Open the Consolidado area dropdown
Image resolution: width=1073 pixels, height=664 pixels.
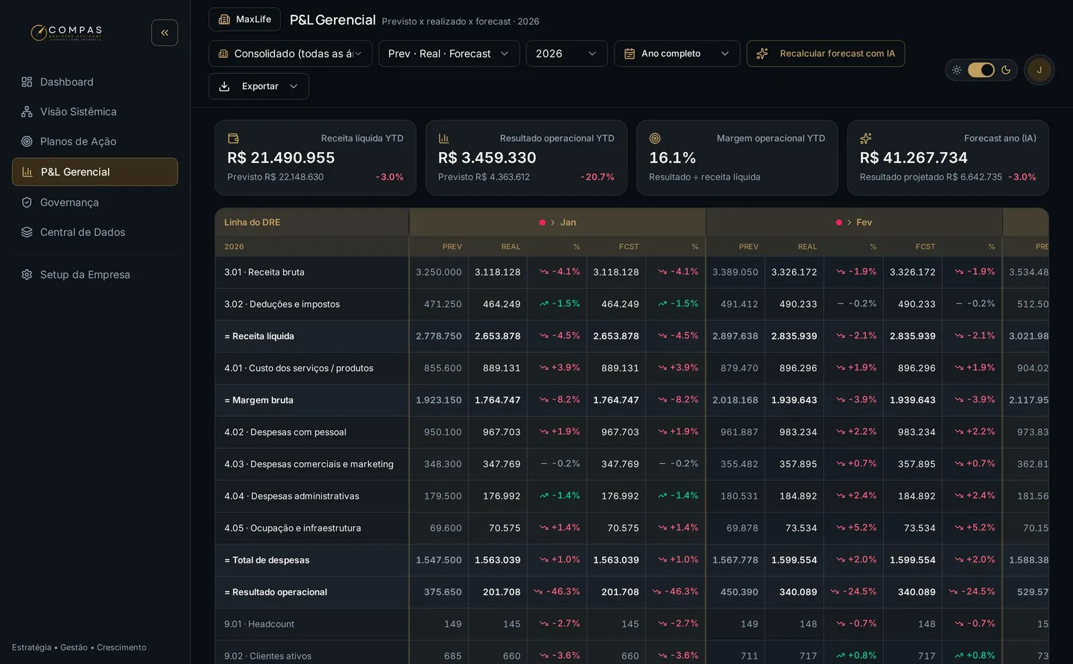pos(290,54)
